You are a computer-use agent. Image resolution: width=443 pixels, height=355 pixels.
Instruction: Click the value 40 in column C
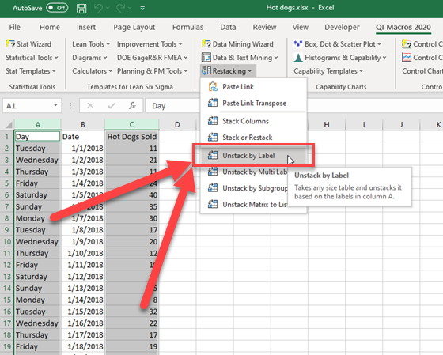(131, 194)
